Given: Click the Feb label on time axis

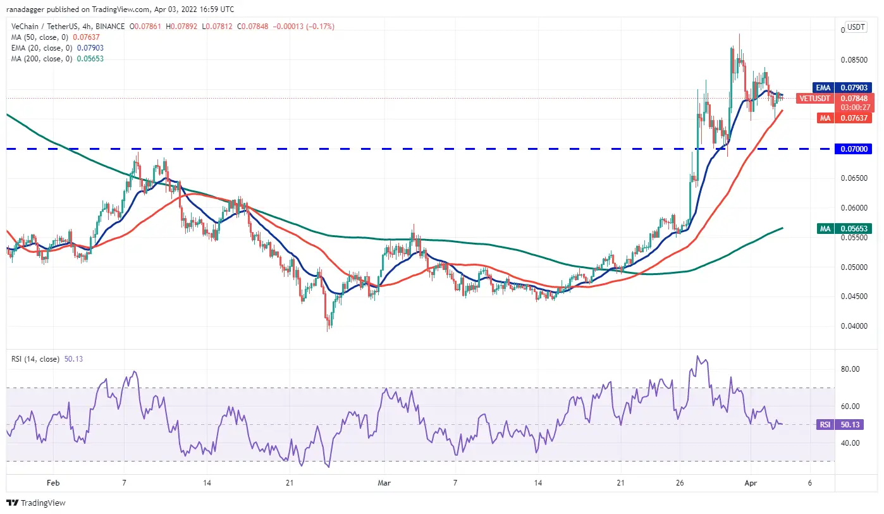Looking at the screenshot, I should point(53,483).
